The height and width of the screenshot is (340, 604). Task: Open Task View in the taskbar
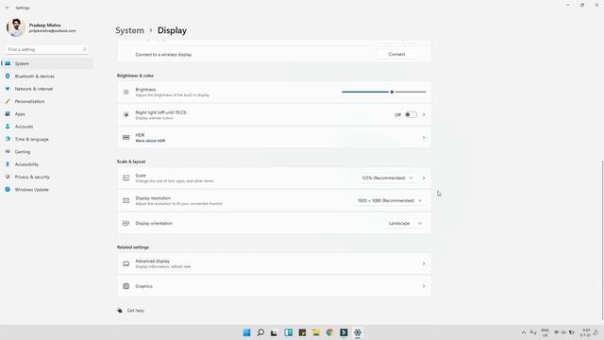(274, 332)
